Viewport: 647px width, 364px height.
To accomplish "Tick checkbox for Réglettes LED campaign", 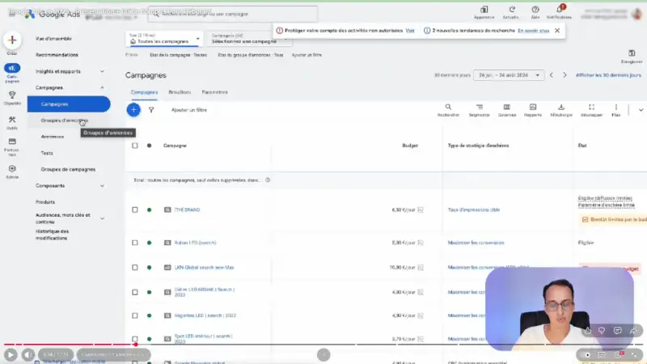I will tap(135, 315).
